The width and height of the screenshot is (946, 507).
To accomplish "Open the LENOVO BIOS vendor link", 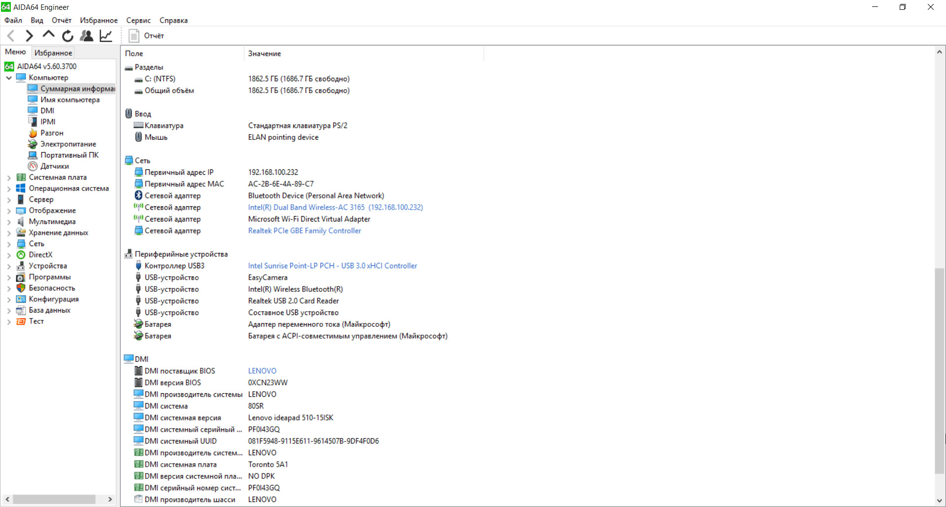I will coord(262,371).
